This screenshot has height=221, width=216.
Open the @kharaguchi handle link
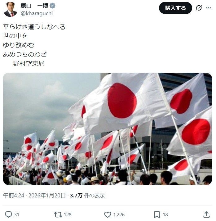click(37, 13)
